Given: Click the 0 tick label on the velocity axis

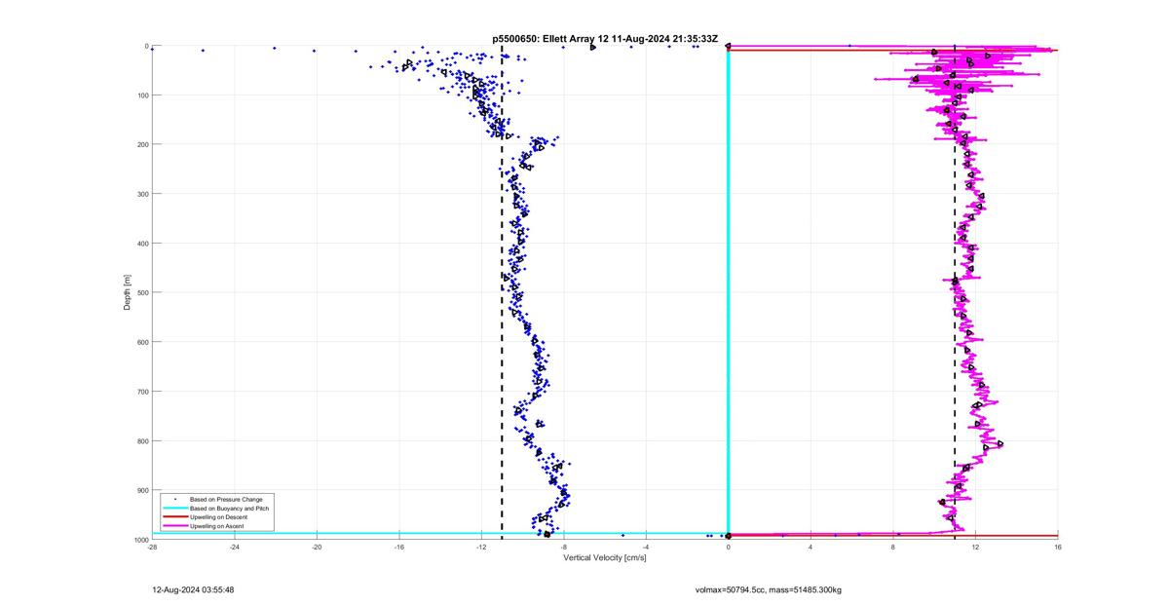Looking at the screenshot, I should tap(728, 547).
